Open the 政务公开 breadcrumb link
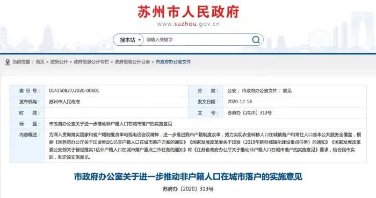 click(59, 62)
